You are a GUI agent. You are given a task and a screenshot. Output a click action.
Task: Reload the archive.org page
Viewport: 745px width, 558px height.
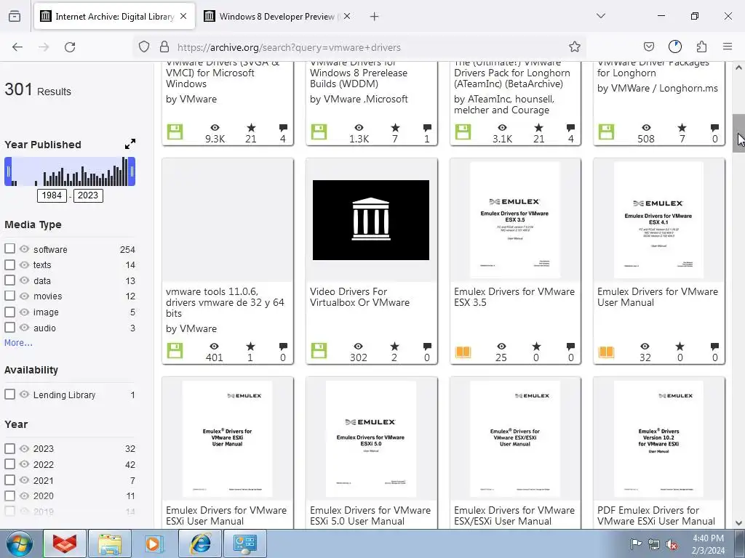(70, 47)
